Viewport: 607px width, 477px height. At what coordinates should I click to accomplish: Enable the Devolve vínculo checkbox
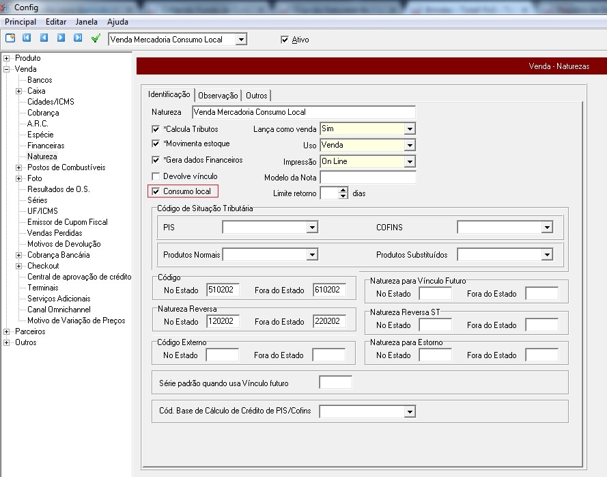click(156, 177)
